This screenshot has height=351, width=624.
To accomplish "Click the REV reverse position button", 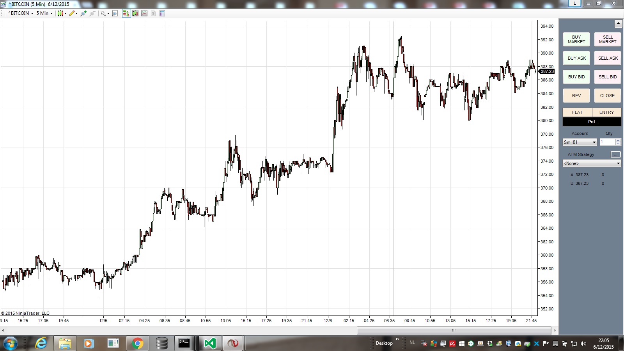I will click(x=576, y=96).
